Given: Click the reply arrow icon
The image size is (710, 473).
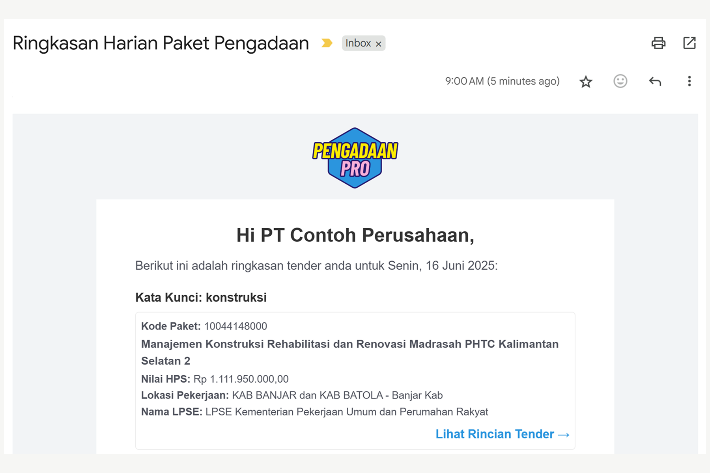Looking at the screenshot, I should pyautogui.click(x=655, y=81).
